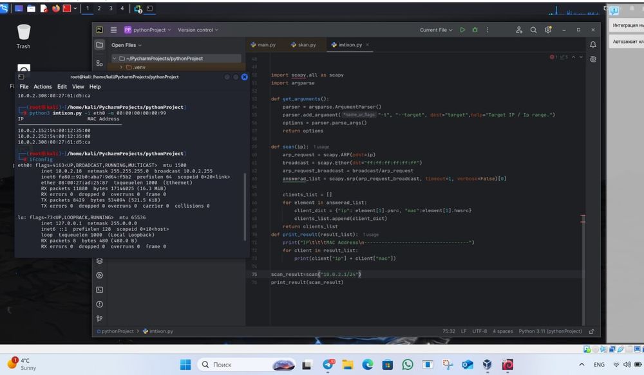
Task: Toggle the Project tool window folder icon
Action: pos(99,45)
